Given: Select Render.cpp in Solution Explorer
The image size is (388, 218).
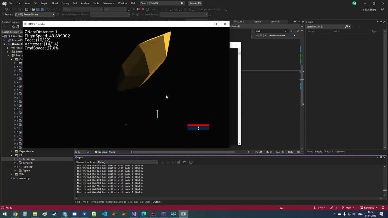Looking at the screenshot, I should [29, 159].
